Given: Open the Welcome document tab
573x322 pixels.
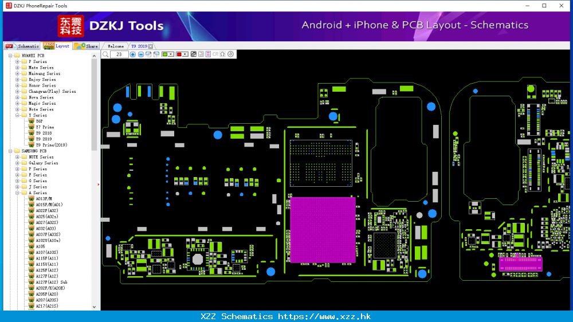Looking at the screenshot, I should [116, 46].
